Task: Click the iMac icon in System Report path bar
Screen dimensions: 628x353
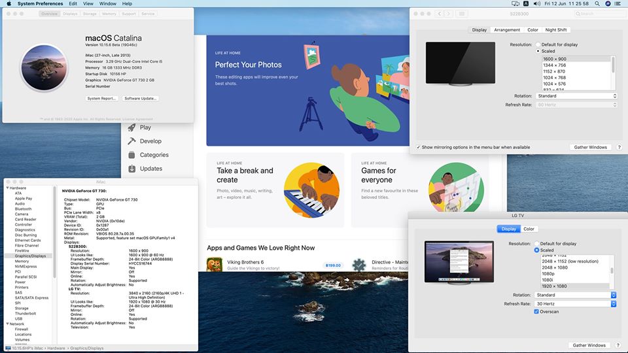Action: point(8,348)
